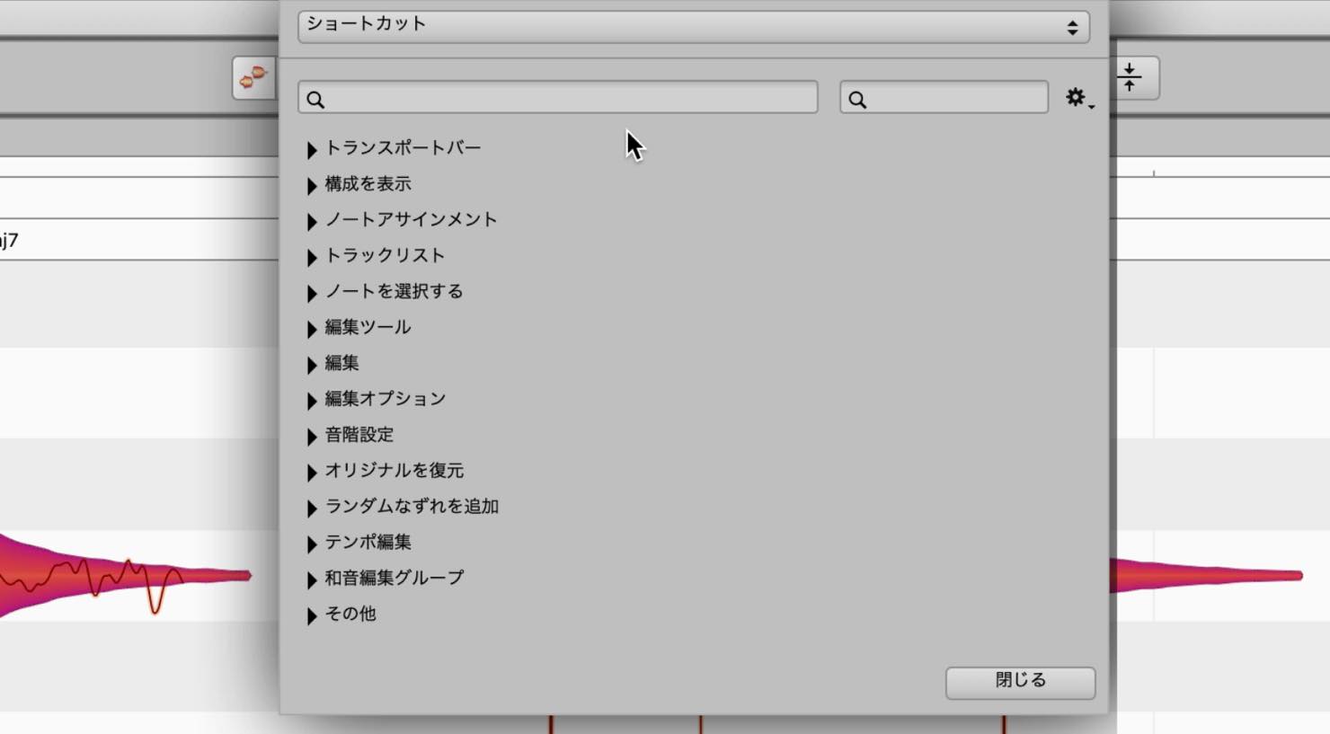Select the テンポ編集 text row

coord(368,542)
